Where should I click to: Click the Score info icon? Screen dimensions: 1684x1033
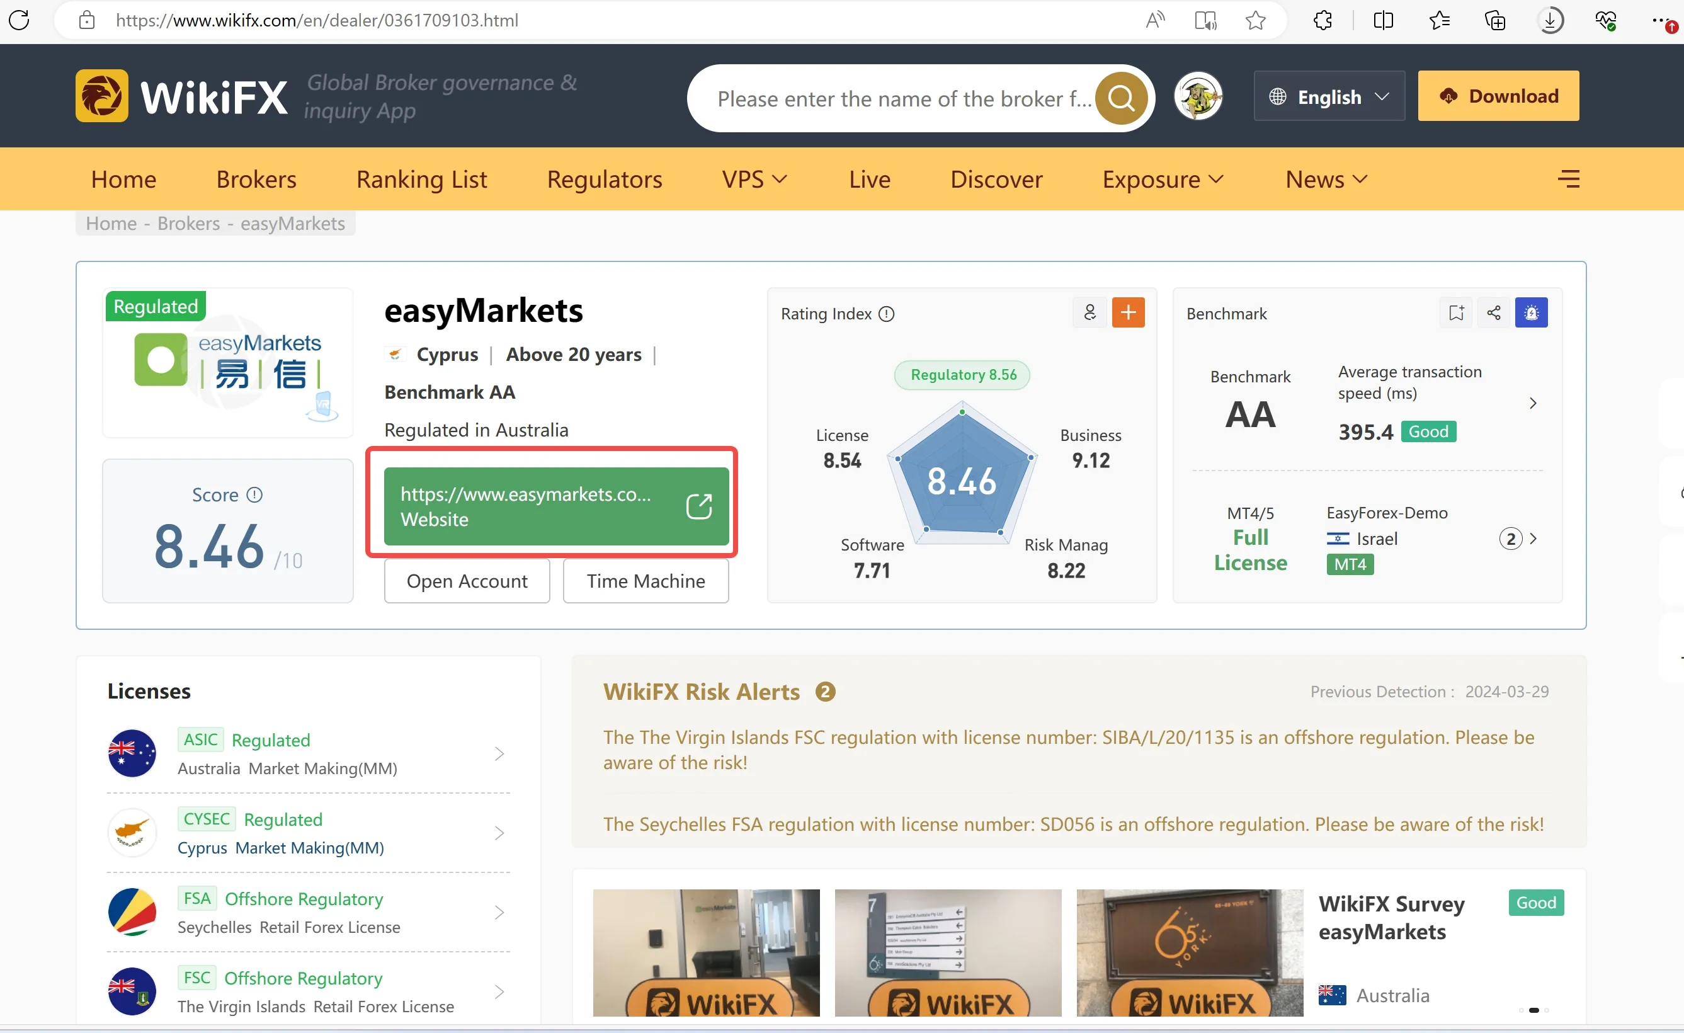click(x=254, y=494)
